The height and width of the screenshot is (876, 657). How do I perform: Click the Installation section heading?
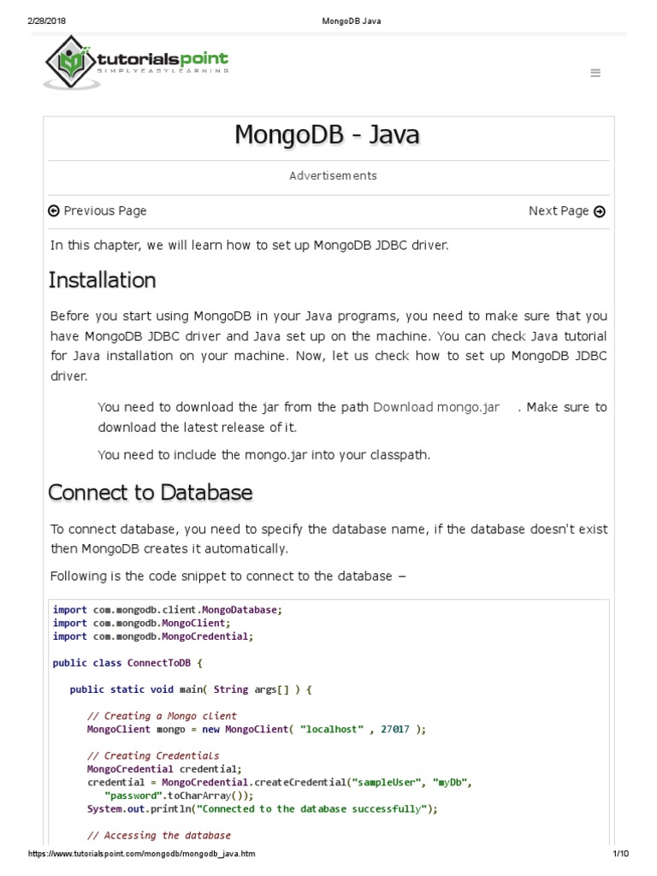click(x=102, y=281)
